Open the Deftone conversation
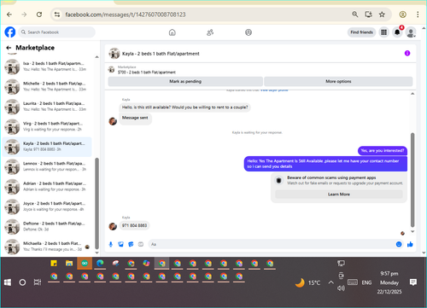The height and width of the screenshot is (308, 427). pyautogui.click(x=47, y=226)
